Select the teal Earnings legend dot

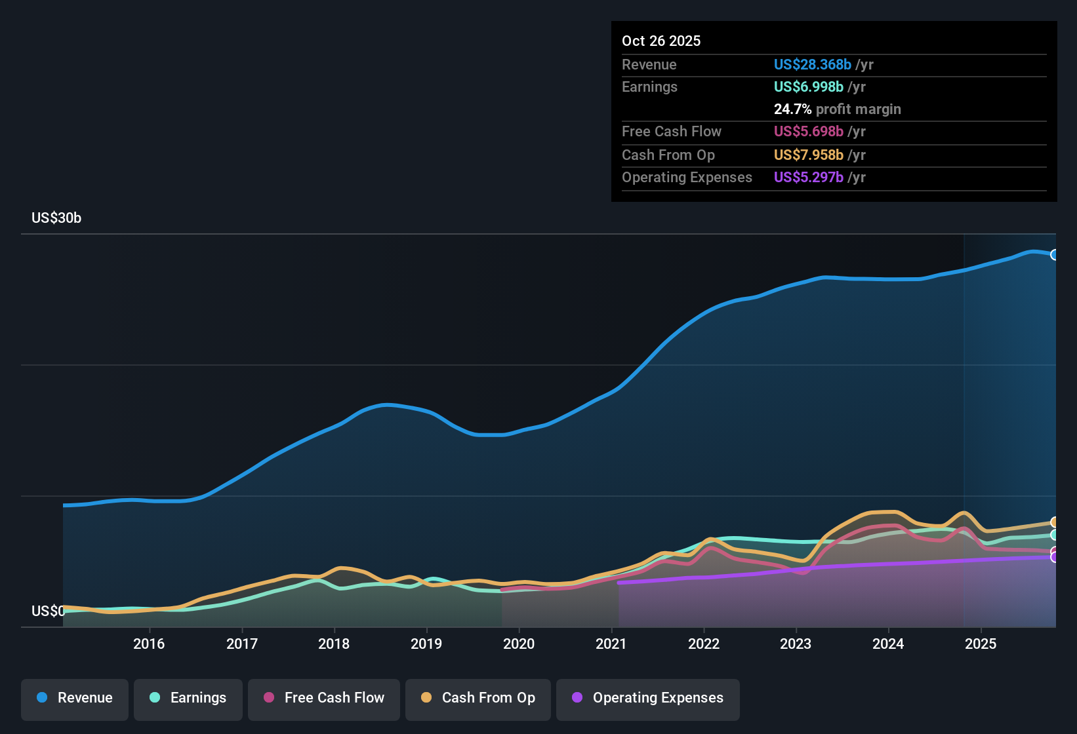pos(155,698)
